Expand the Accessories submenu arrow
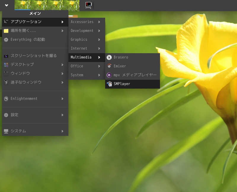The height and width of the screenshot is (192, 237). [99, 22]
